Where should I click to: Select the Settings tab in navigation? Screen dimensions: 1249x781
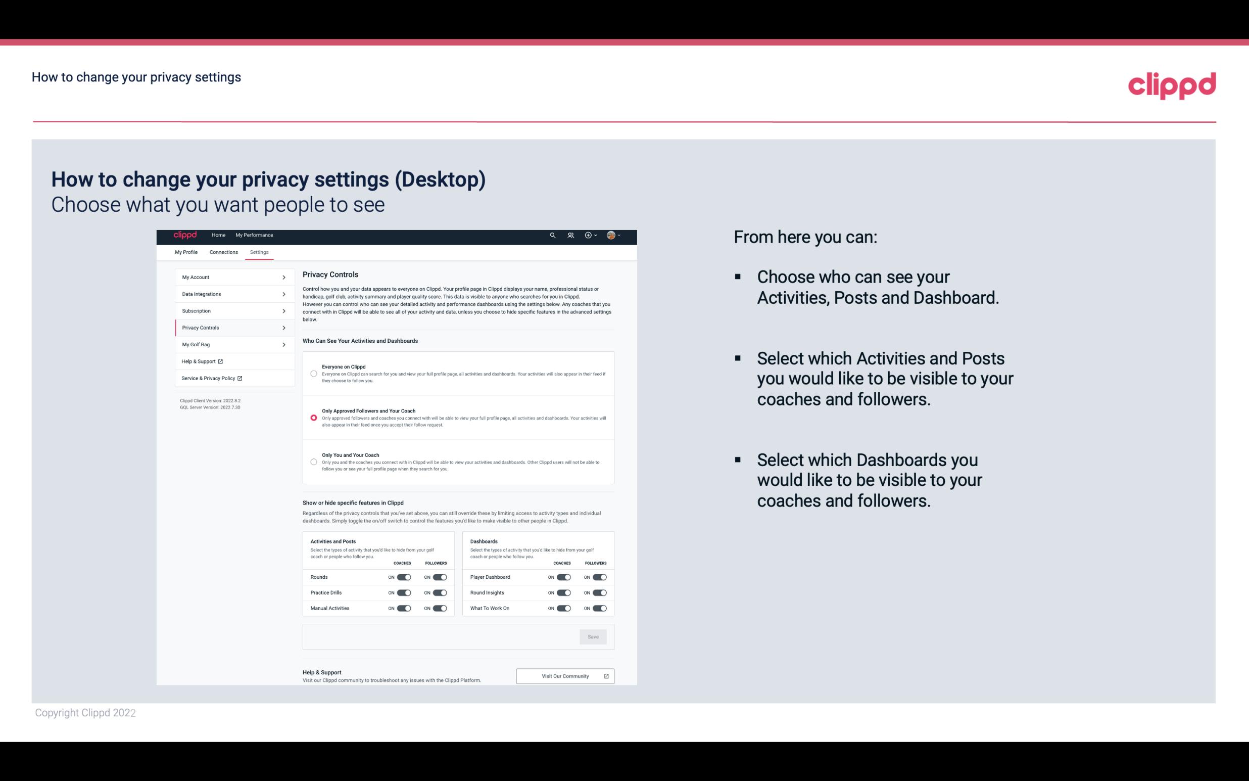(x=258, y=252)
